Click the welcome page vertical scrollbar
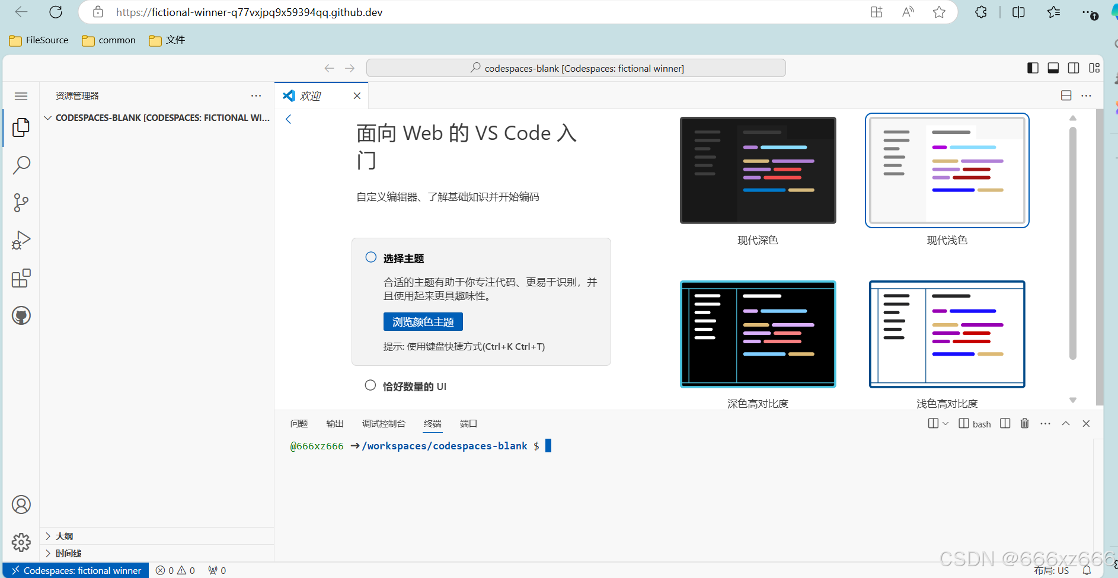Image resolution: width=1118 pixels, height=578 pixels. (1073, 243)
